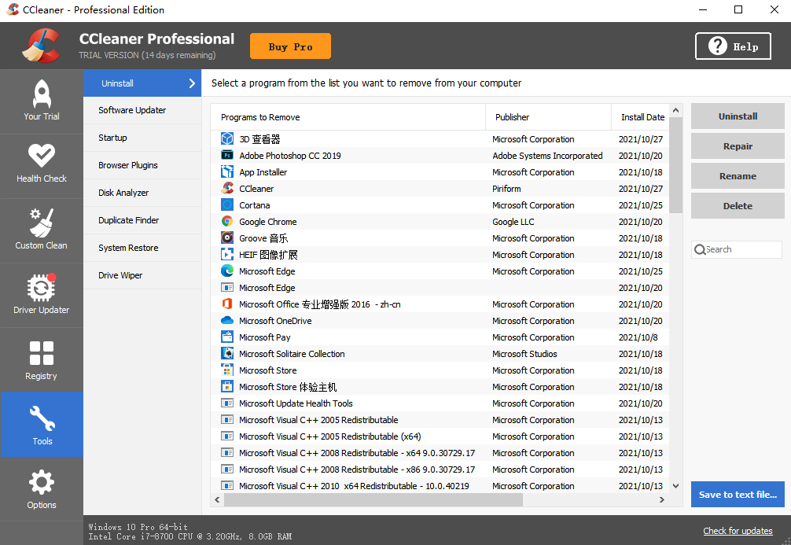Select the Google Chrome icon in list
This screenshot has height=545, width=791.
[227, 222]
